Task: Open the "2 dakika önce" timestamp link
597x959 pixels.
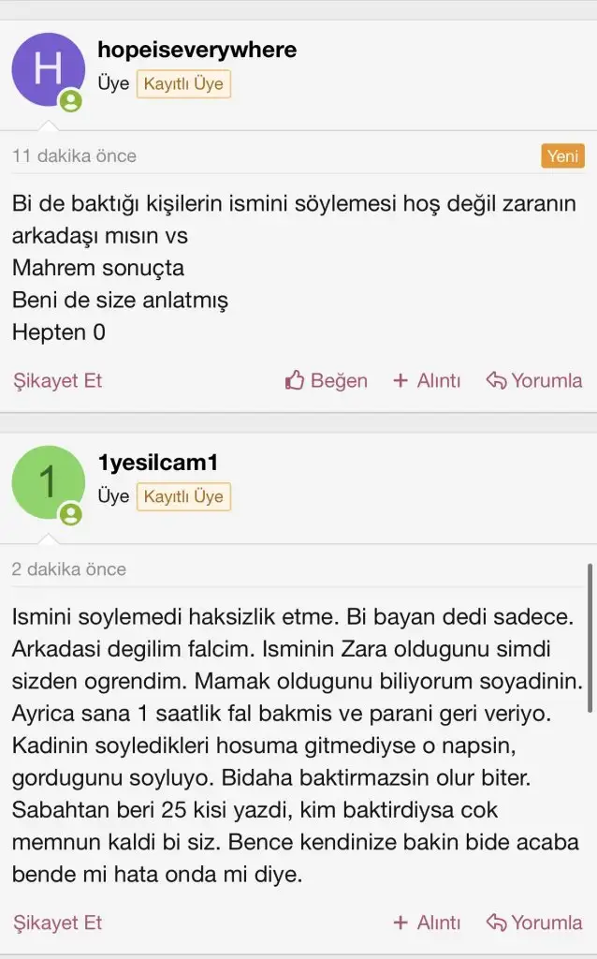Action: [69, 568]
